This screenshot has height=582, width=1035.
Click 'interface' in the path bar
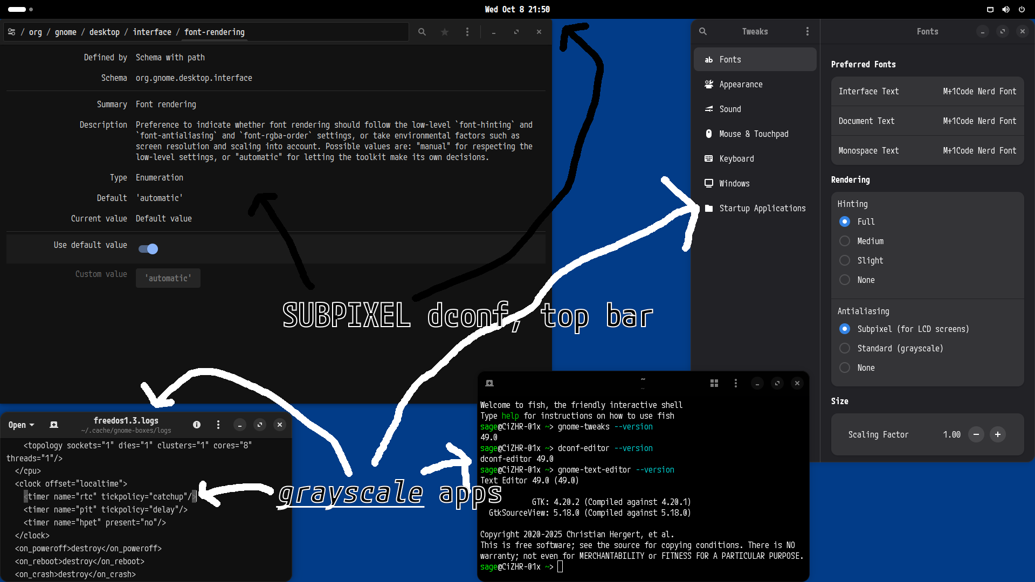152,32
